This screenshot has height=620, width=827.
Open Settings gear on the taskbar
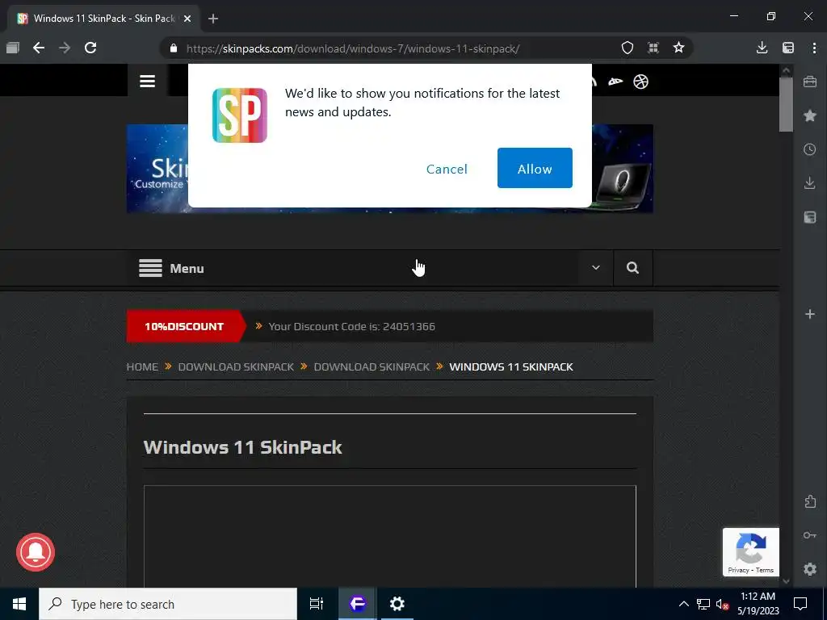(x=397, y=604)
